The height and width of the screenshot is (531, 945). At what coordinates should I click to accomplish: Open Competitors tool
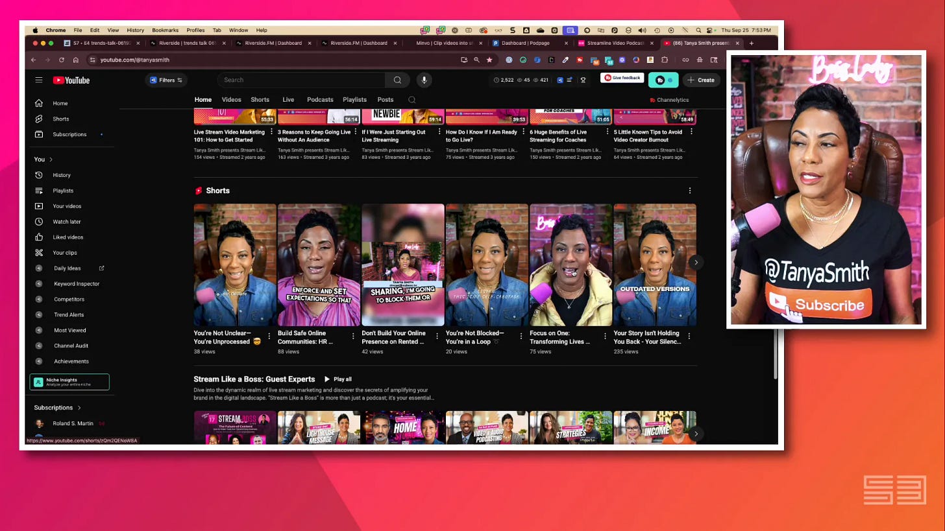coord(70,300)
